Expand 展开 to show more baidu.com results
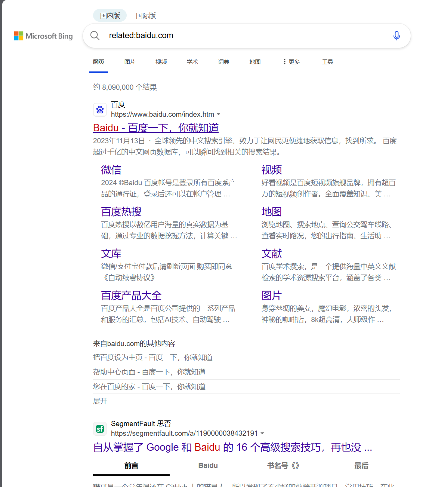The height and width of the screenshot is (487, 432). [x=99, y=401]
